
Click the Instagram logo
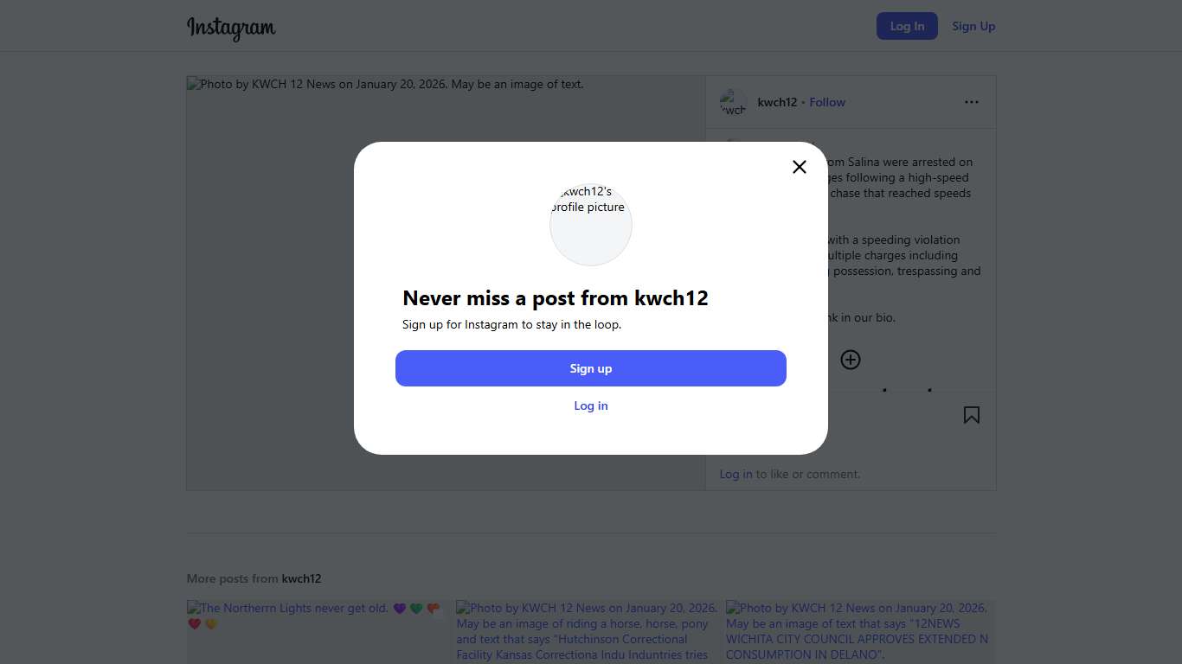tap(231, 27)
